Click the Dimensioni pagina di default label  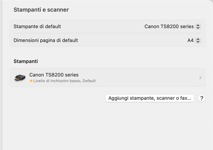tap(46, 40)
